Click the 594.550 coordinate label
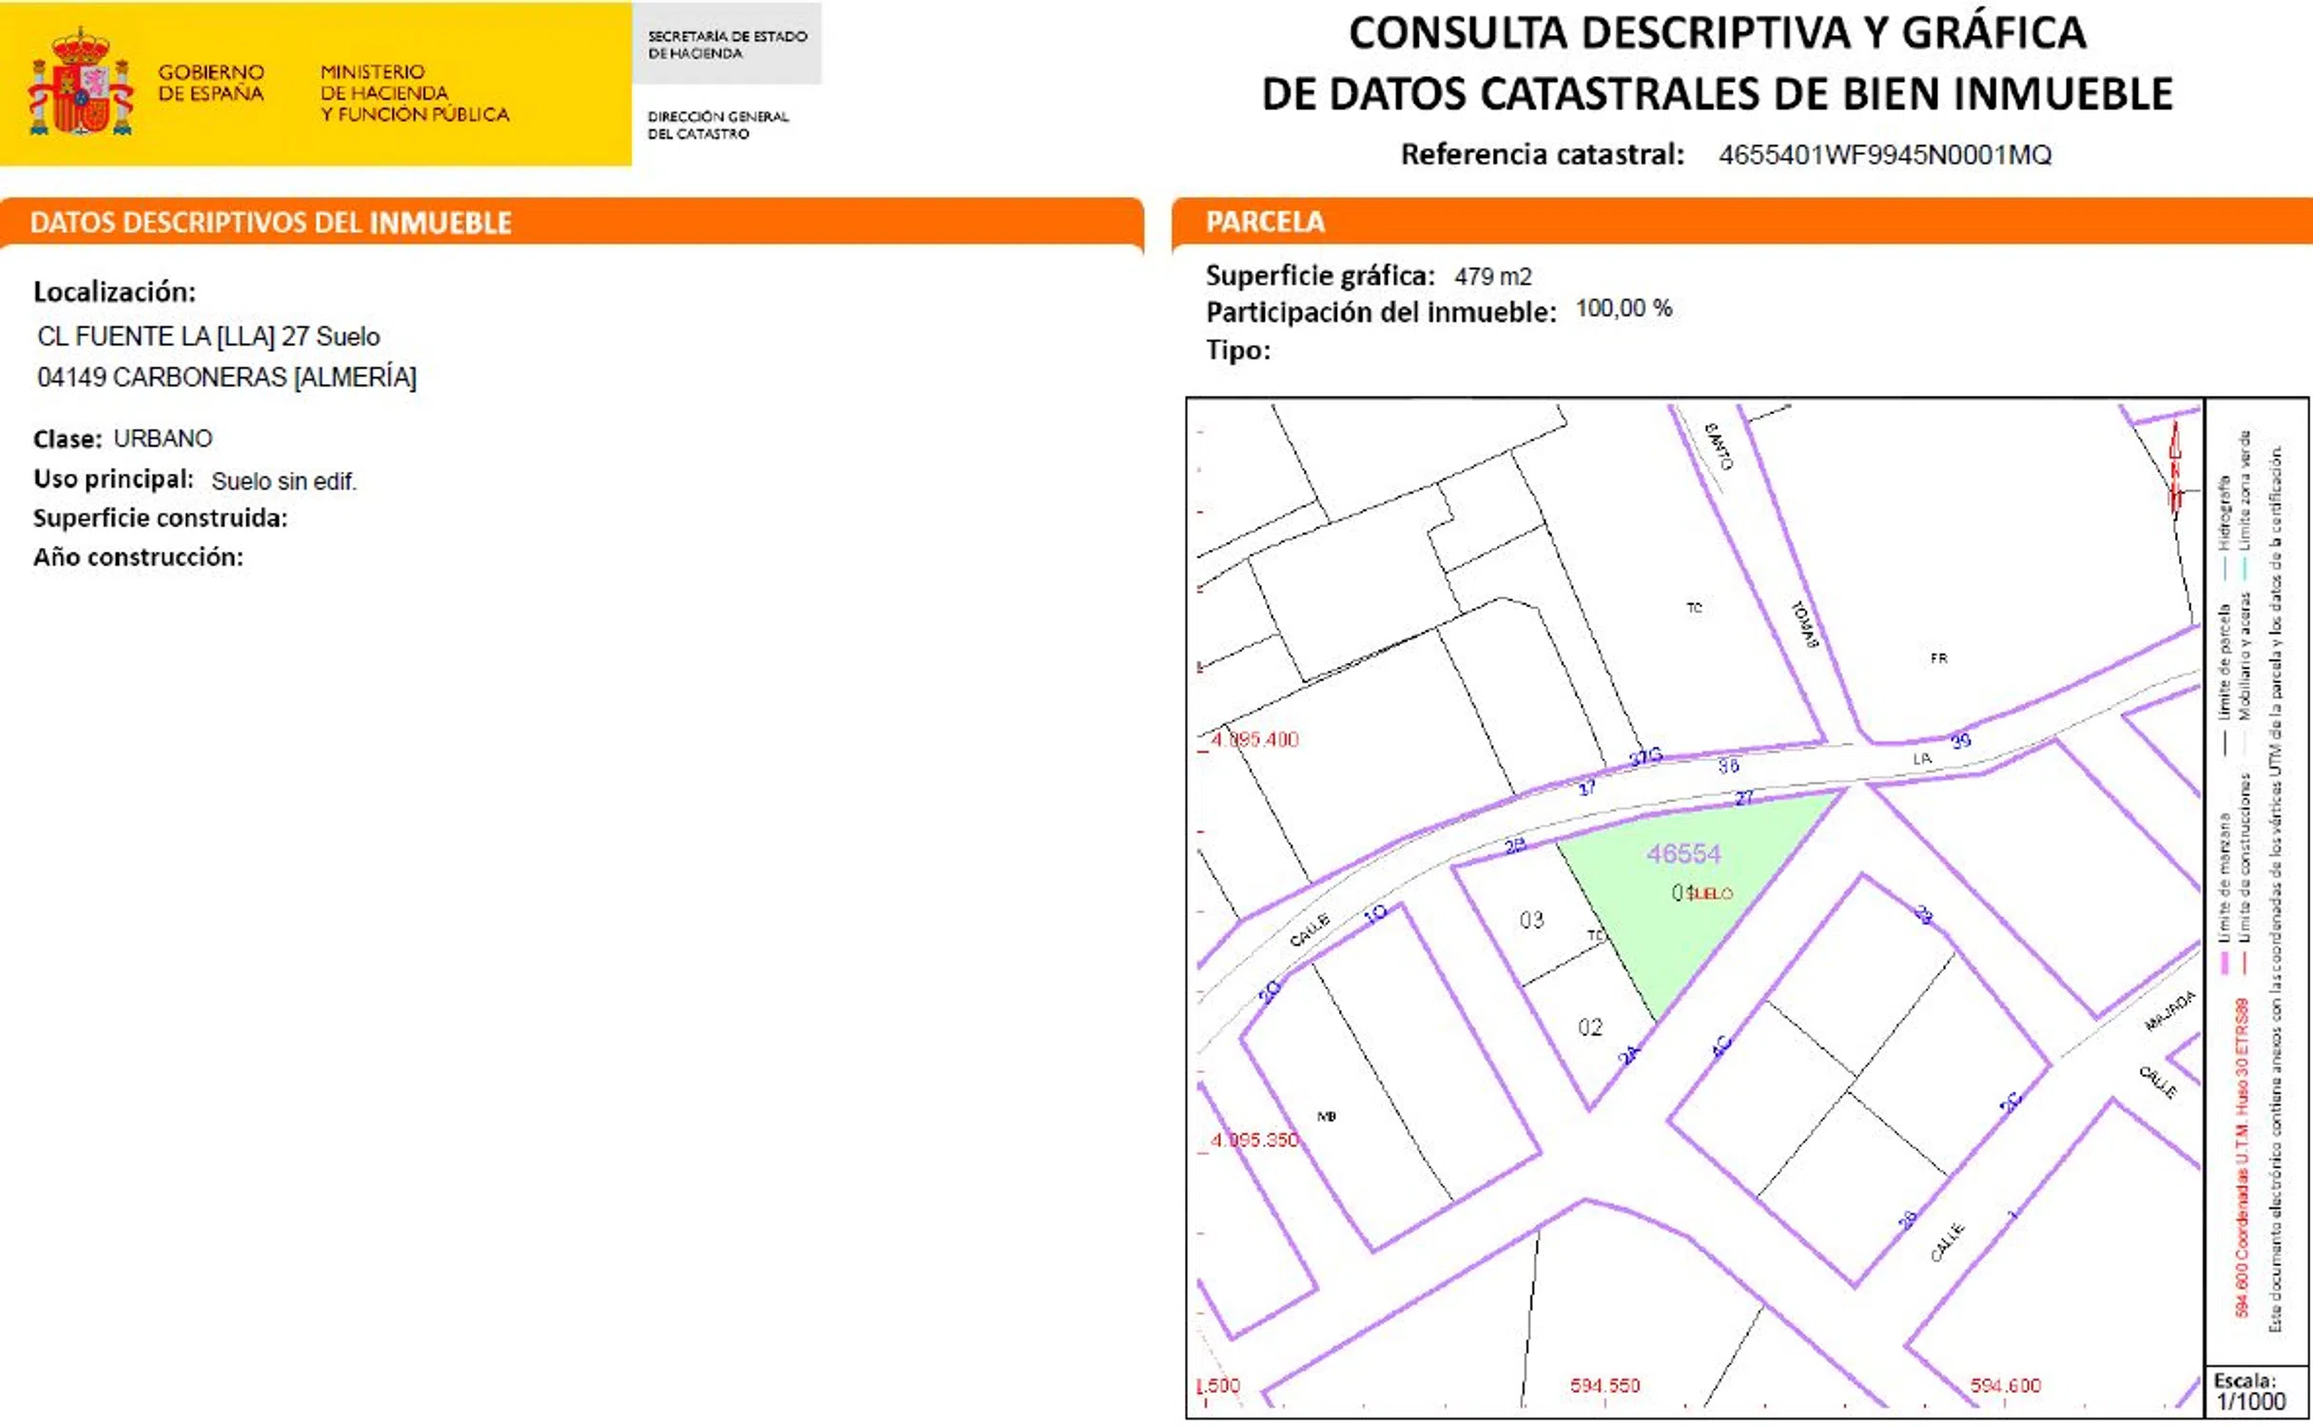The height and width of the screenshot is (1427, 2313). click(x=1604, y=1385)
